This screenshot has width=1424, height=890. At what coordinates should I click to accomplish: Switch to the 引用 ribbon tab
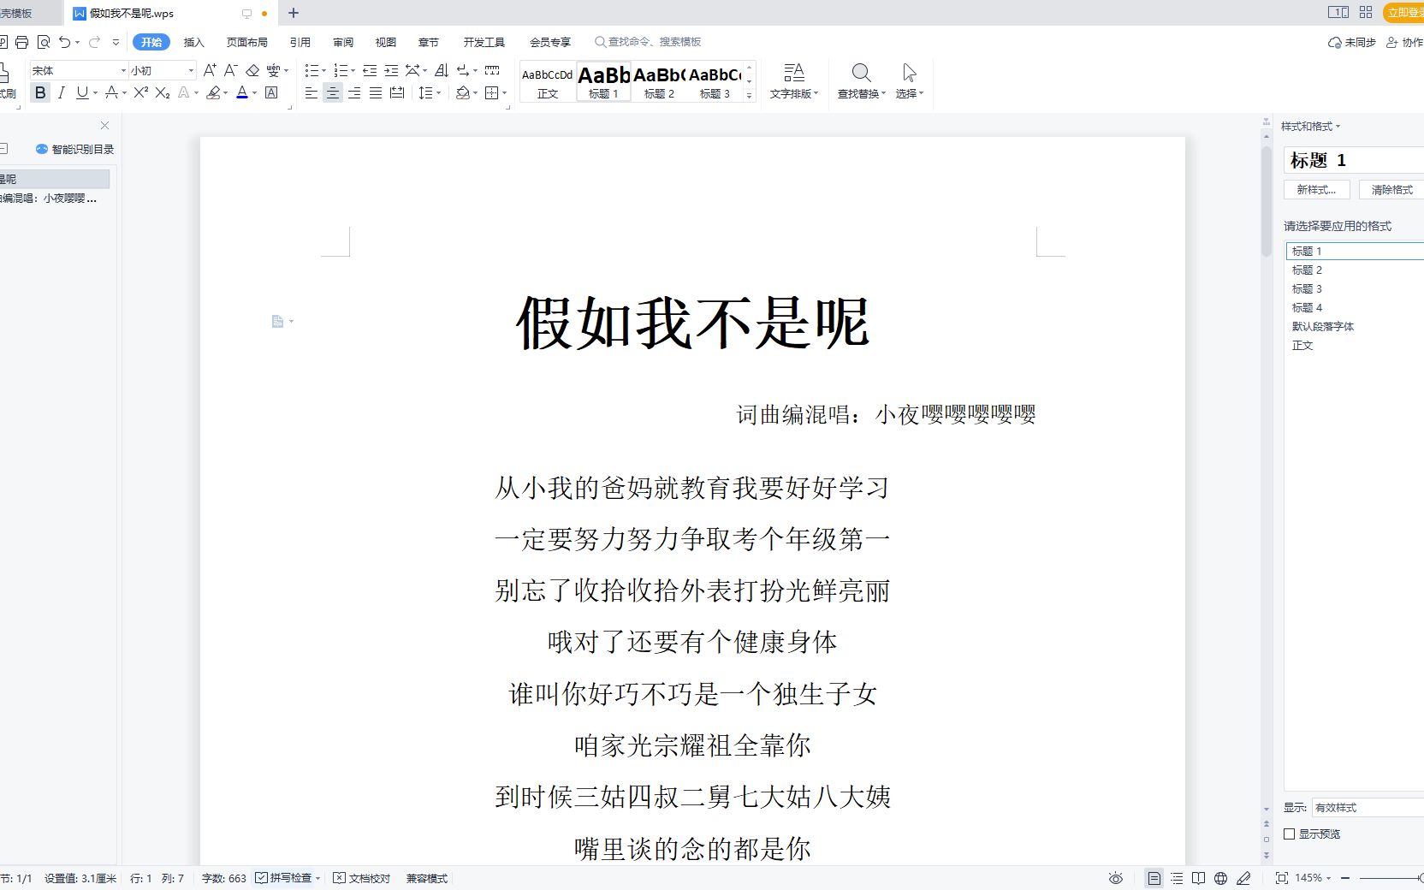[300, 42]
